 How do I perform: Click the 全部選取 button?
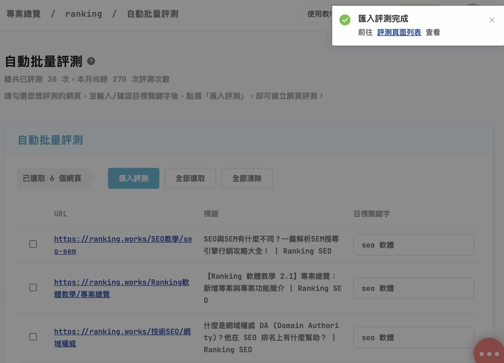coord(190,178)
